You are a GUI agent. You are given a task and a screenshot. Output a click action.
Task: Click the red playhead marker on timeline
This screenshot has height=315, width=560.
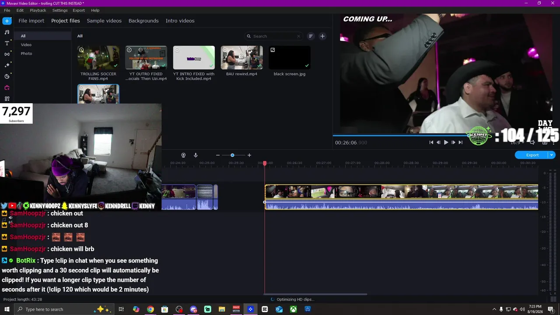pyautogui.click(x=265, y=163)
